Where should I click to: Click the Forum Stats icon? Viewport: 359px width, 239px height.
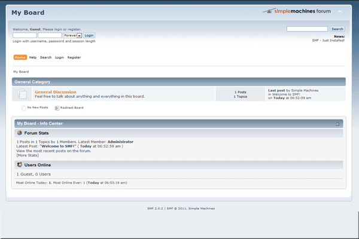20,133
